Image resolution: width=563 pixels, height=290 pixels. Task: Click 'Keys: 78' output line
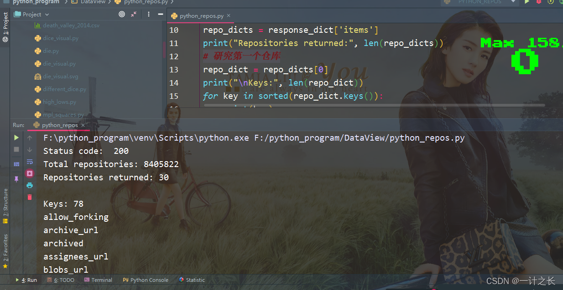63,204
